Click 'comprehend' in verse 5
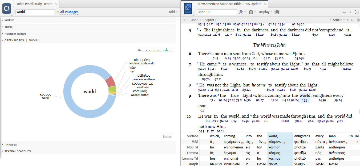Image resolution: width=360 pixels, height=166 pixels. coord(332,30)
